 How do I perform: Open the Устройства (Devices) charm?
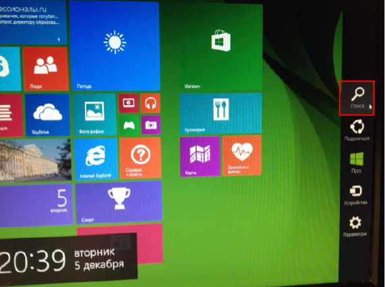[355, 195]
